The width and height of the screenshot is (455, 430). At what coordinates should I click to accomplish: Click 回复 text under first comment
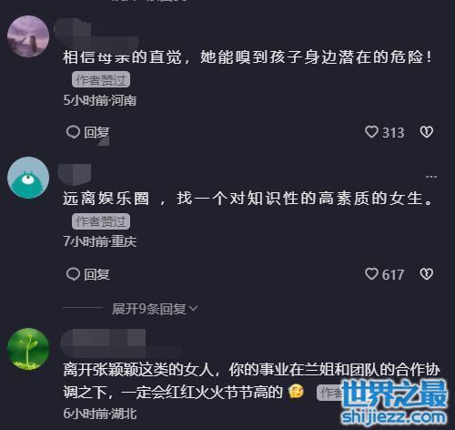(96, 132)
